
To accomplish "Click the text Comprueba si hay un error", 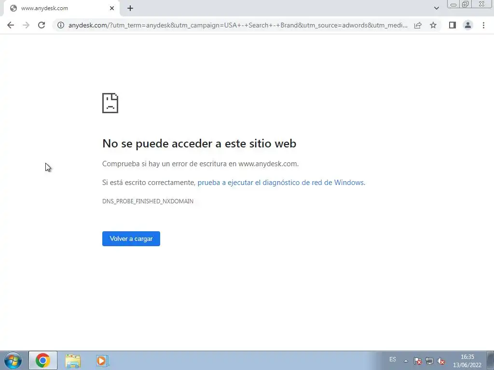I will (200, 164).
